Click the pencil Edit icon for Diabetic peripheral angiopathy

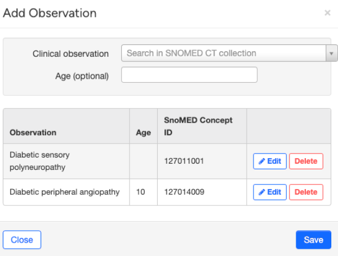[x=261, y=192]
